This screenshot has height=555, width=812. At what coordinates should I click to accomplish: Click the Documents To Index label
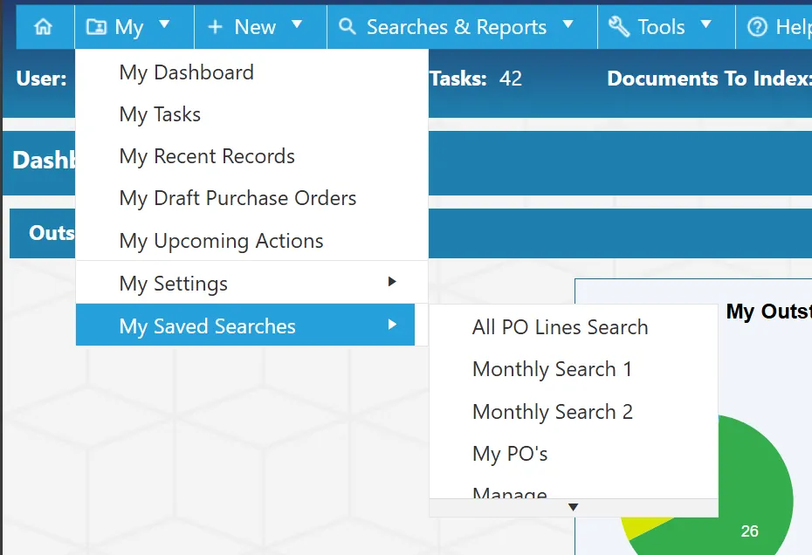coord(709,79)
